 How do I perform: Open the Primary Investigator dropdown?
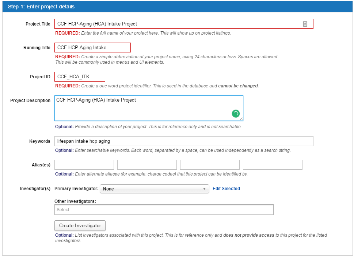click(154, 189)
